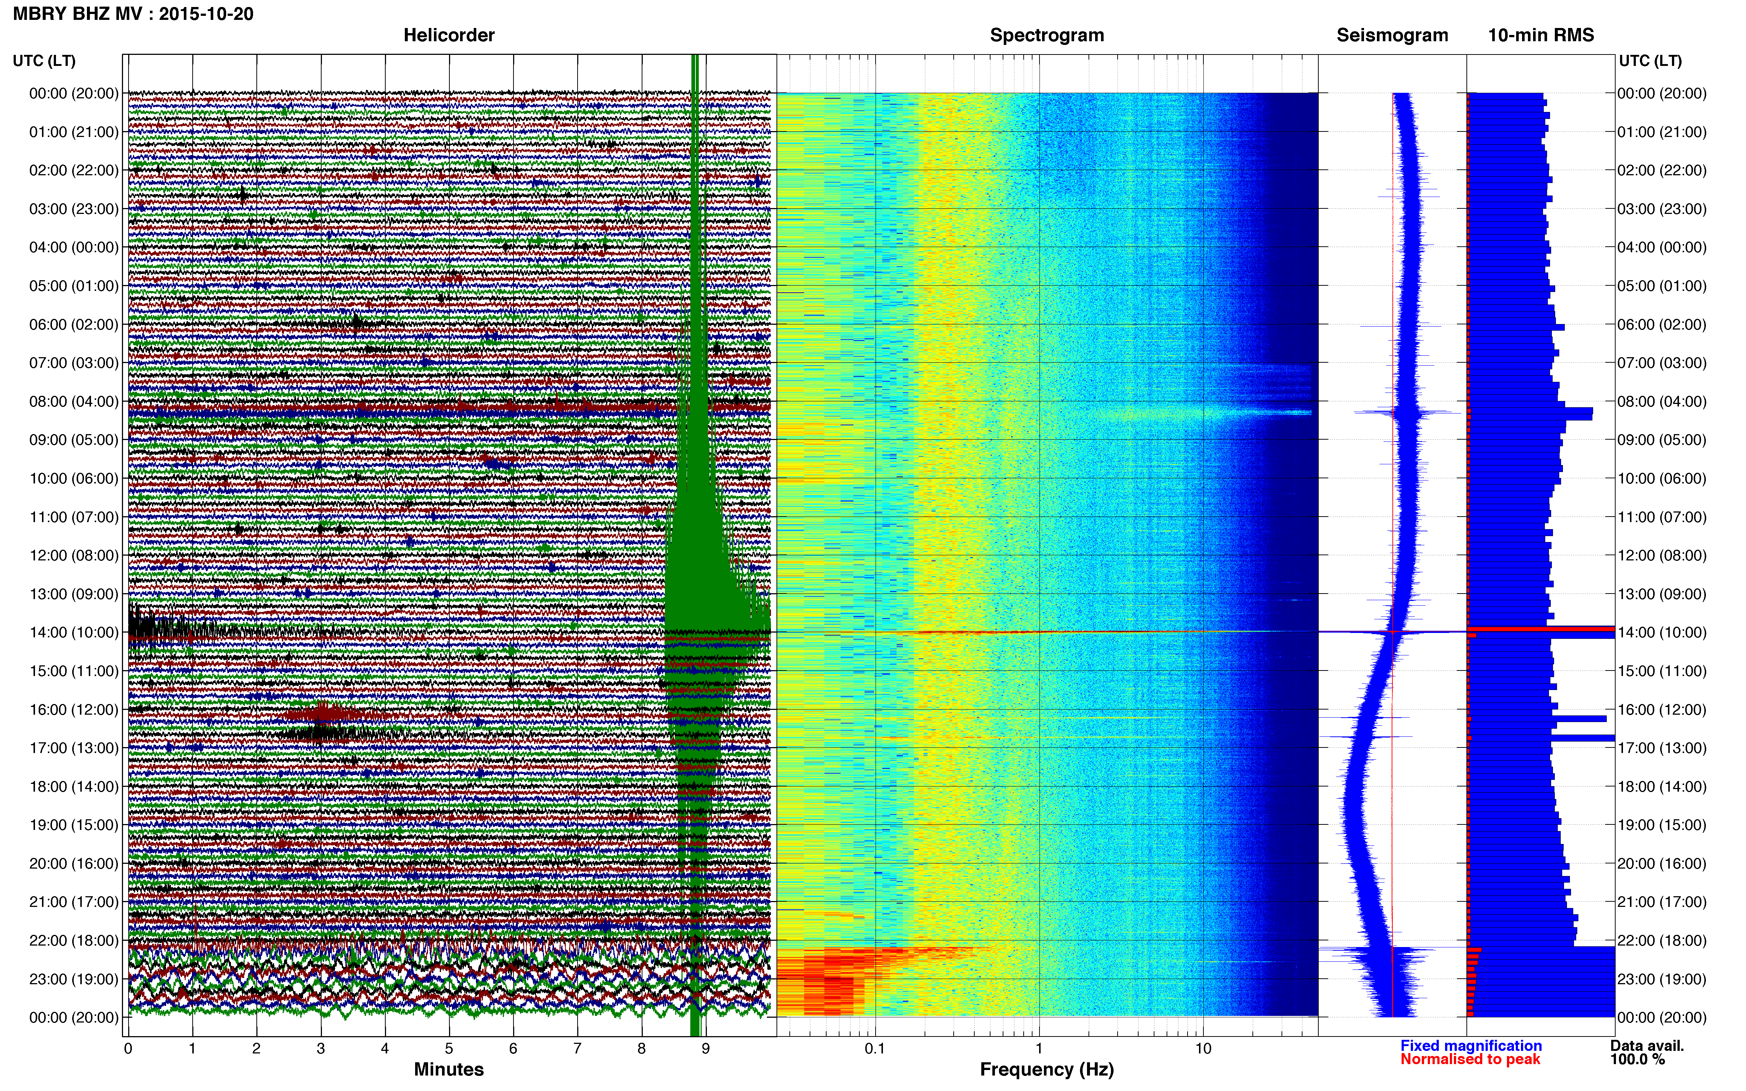Click '08:00 (04:00)' on the Helicorder left axis

(74, 401)
